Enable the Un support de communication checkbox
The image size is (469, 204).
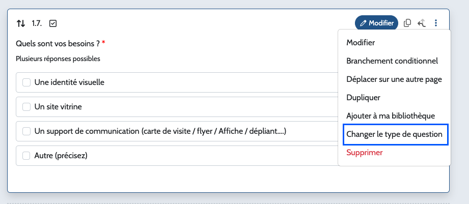26,131
